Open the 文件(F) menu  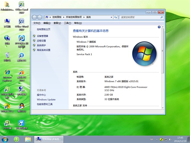pyautogui.click(x=37, y=23)
